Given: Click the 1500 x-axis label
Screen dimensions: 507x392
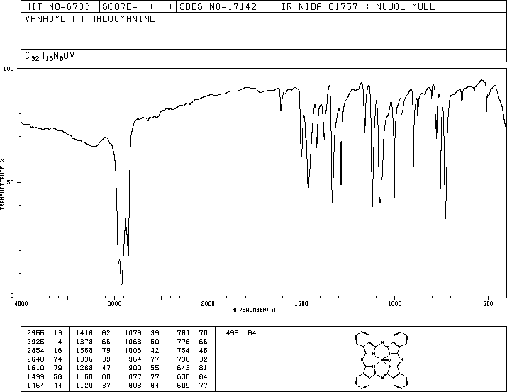Looking at the screenshot, I should (301, 303).
